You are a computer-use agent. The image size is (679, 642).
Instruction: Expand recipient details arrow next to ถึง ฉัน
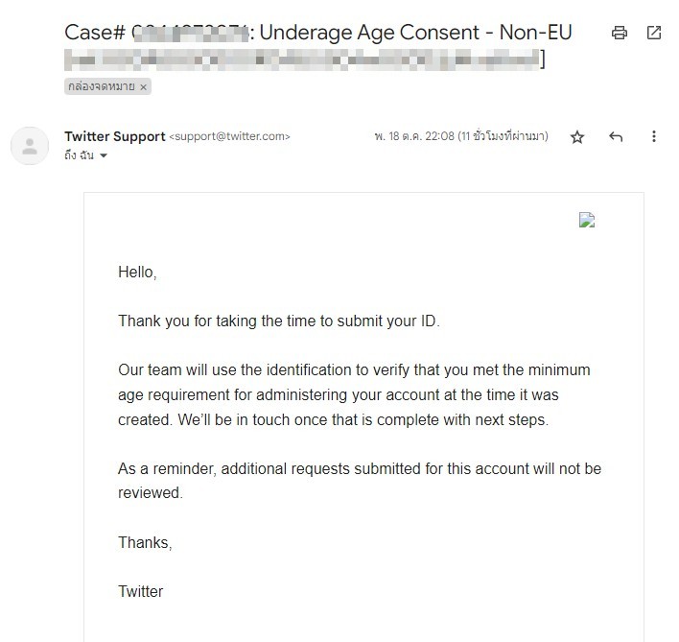103,155
